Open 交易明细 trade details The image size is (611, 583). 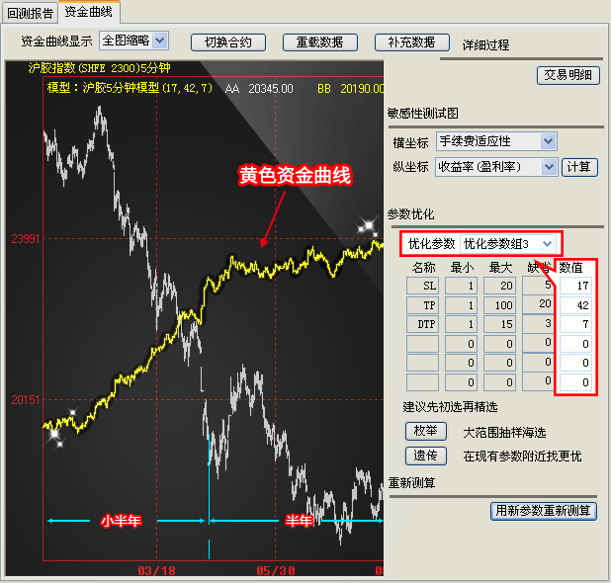pyautogui.click(x=567, y=74)
